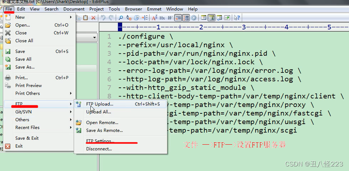Open the Emmet menu
This screenshot has width=349, height=171.
point(154,9)
